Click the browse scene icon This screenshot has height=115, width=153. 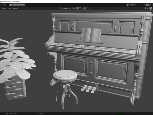128,5
